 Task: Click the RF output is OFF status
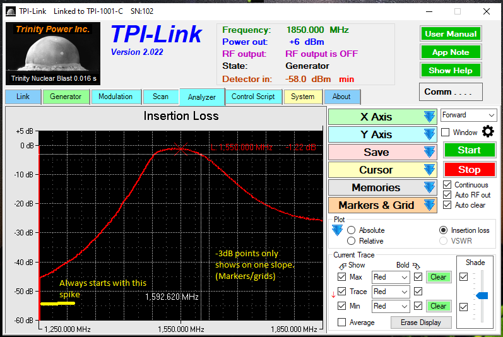pos(321,54)
